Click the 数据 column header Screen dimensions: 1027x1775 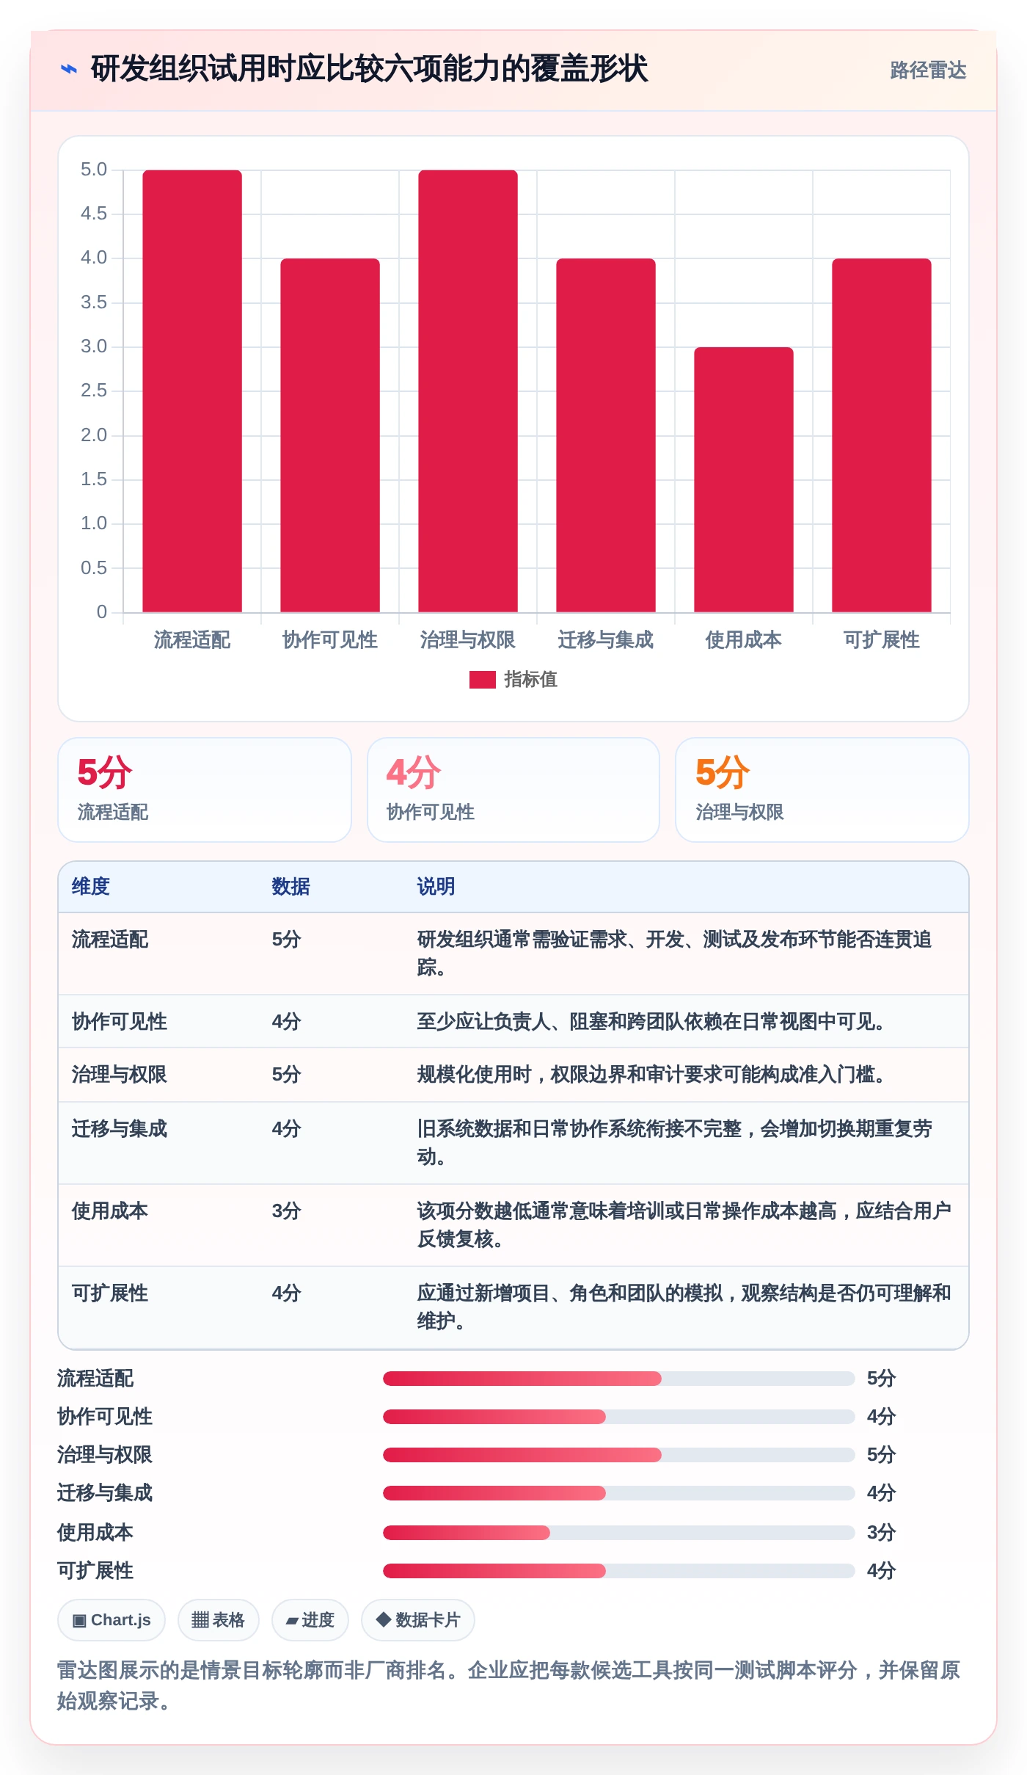[291, 887]
